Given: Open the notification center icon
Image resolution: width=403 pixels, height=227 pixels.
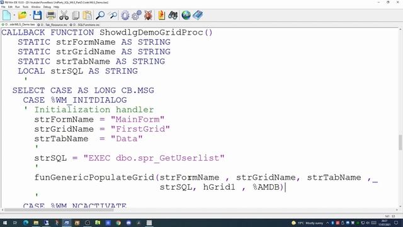Looking at the screenshot, I should pyautogui.click(x=396, y=223).
